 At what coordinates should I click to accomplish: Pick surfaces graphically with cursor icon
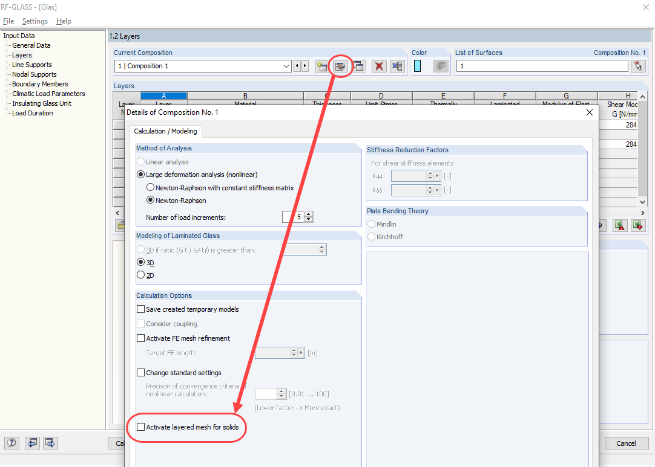638,66
